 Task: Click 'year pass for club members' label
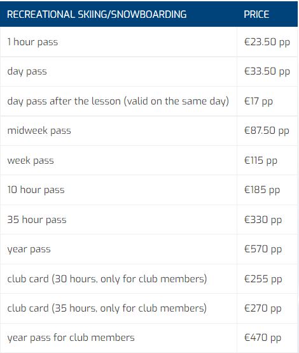71,338
